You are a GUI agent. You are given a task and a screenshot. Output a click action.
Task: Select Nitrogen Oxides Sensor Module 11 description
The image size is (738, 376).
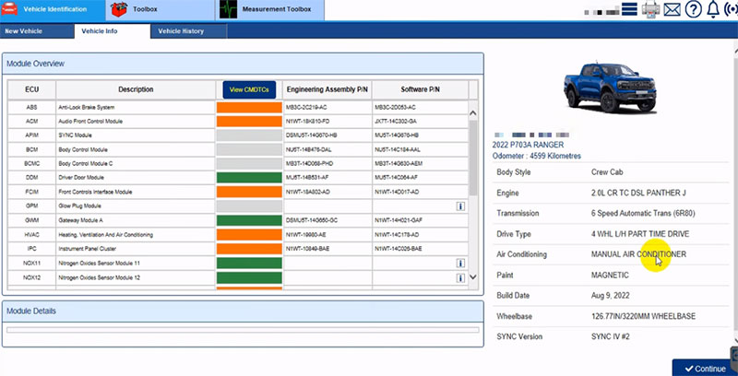[x=99, y=264]
